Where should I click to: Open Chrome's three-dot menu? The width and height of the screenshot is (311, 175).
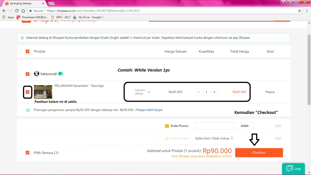tap(307, 11)
